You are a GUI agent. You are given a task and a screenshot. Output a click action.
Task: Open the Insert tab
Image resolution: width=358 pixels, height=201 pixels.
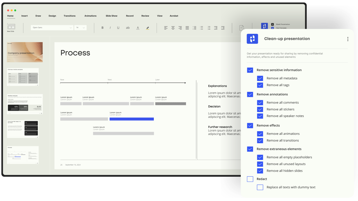tap(25, 16)
